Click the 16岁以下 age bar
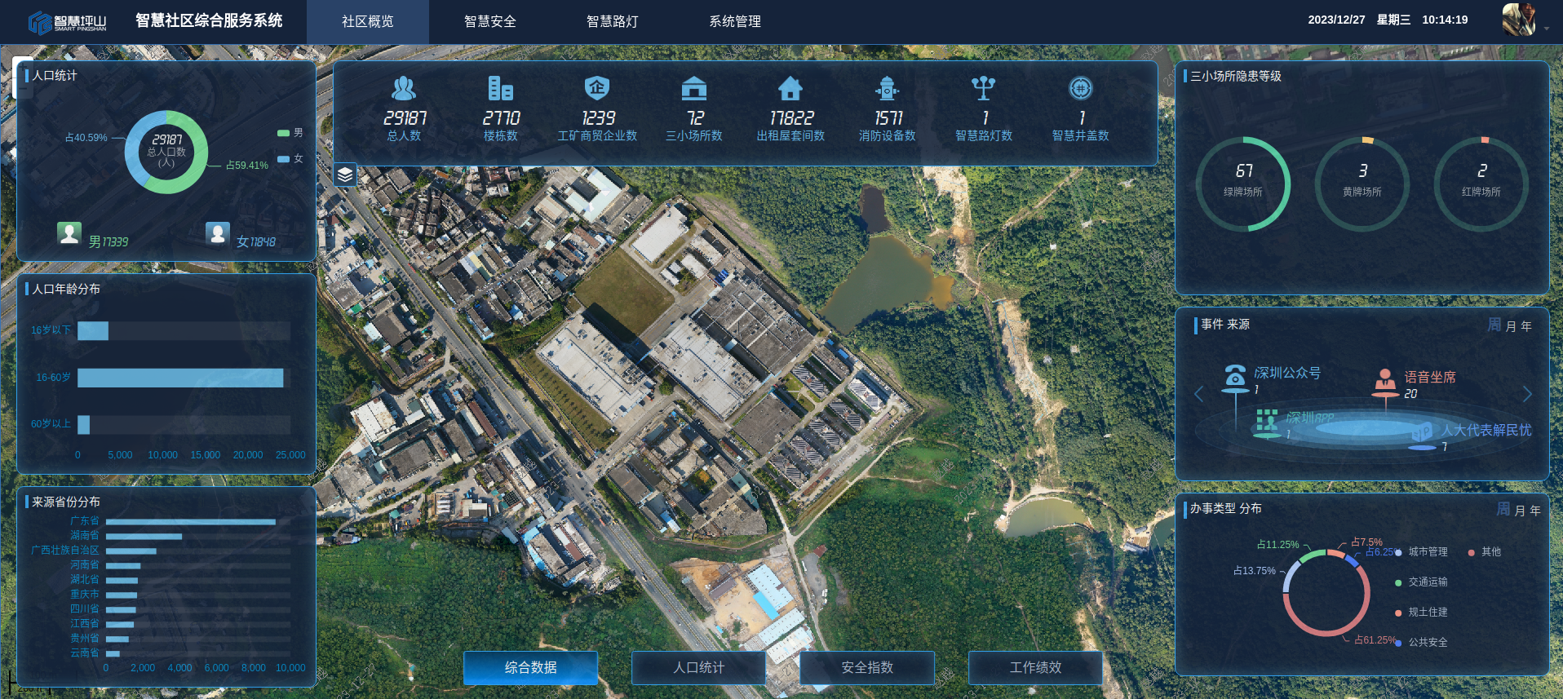The height and width of the screenshot is (699, 1563). point(93,330)
